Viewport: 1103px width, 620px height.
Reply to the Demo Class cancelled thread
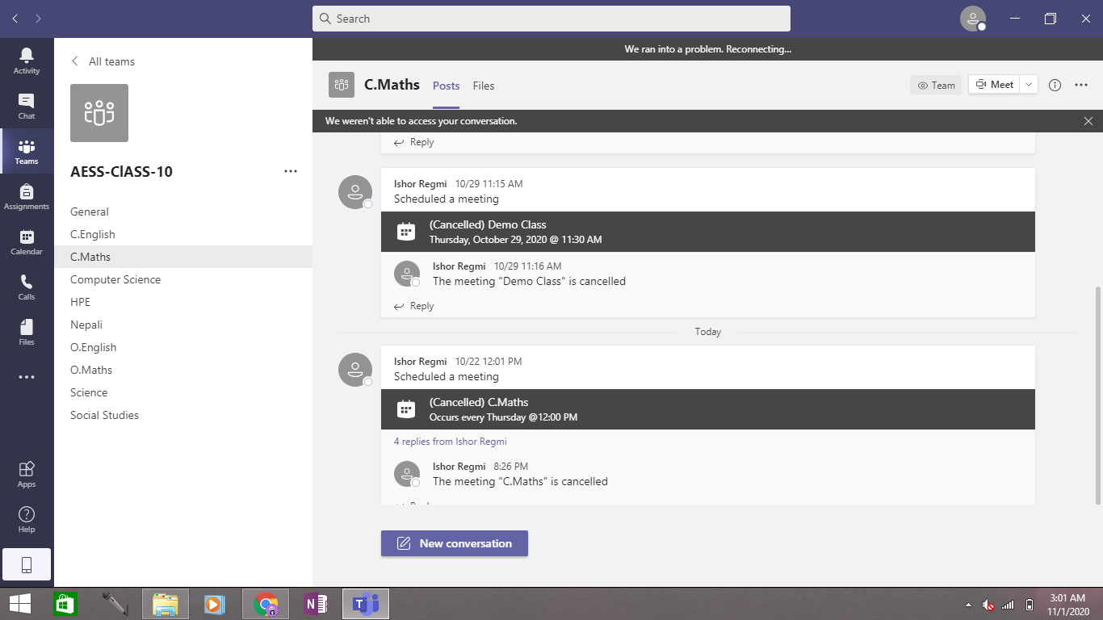(414, 306)
